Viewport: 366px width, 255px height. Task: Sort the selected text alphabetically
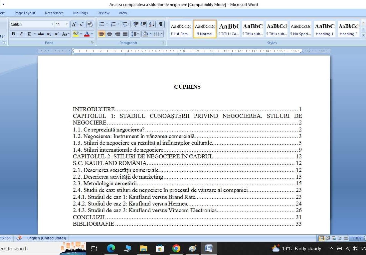(x=152, y=24)
